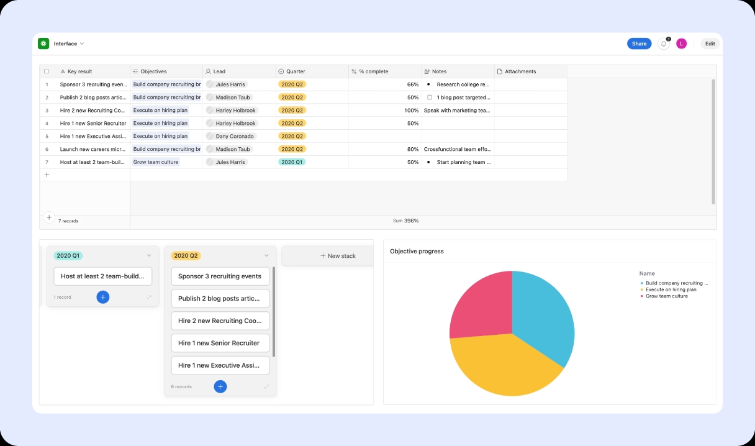This screenshot has height=446, width=755.
Task: Click the green Airtable interface logo icon
Action: pos(43,43)
